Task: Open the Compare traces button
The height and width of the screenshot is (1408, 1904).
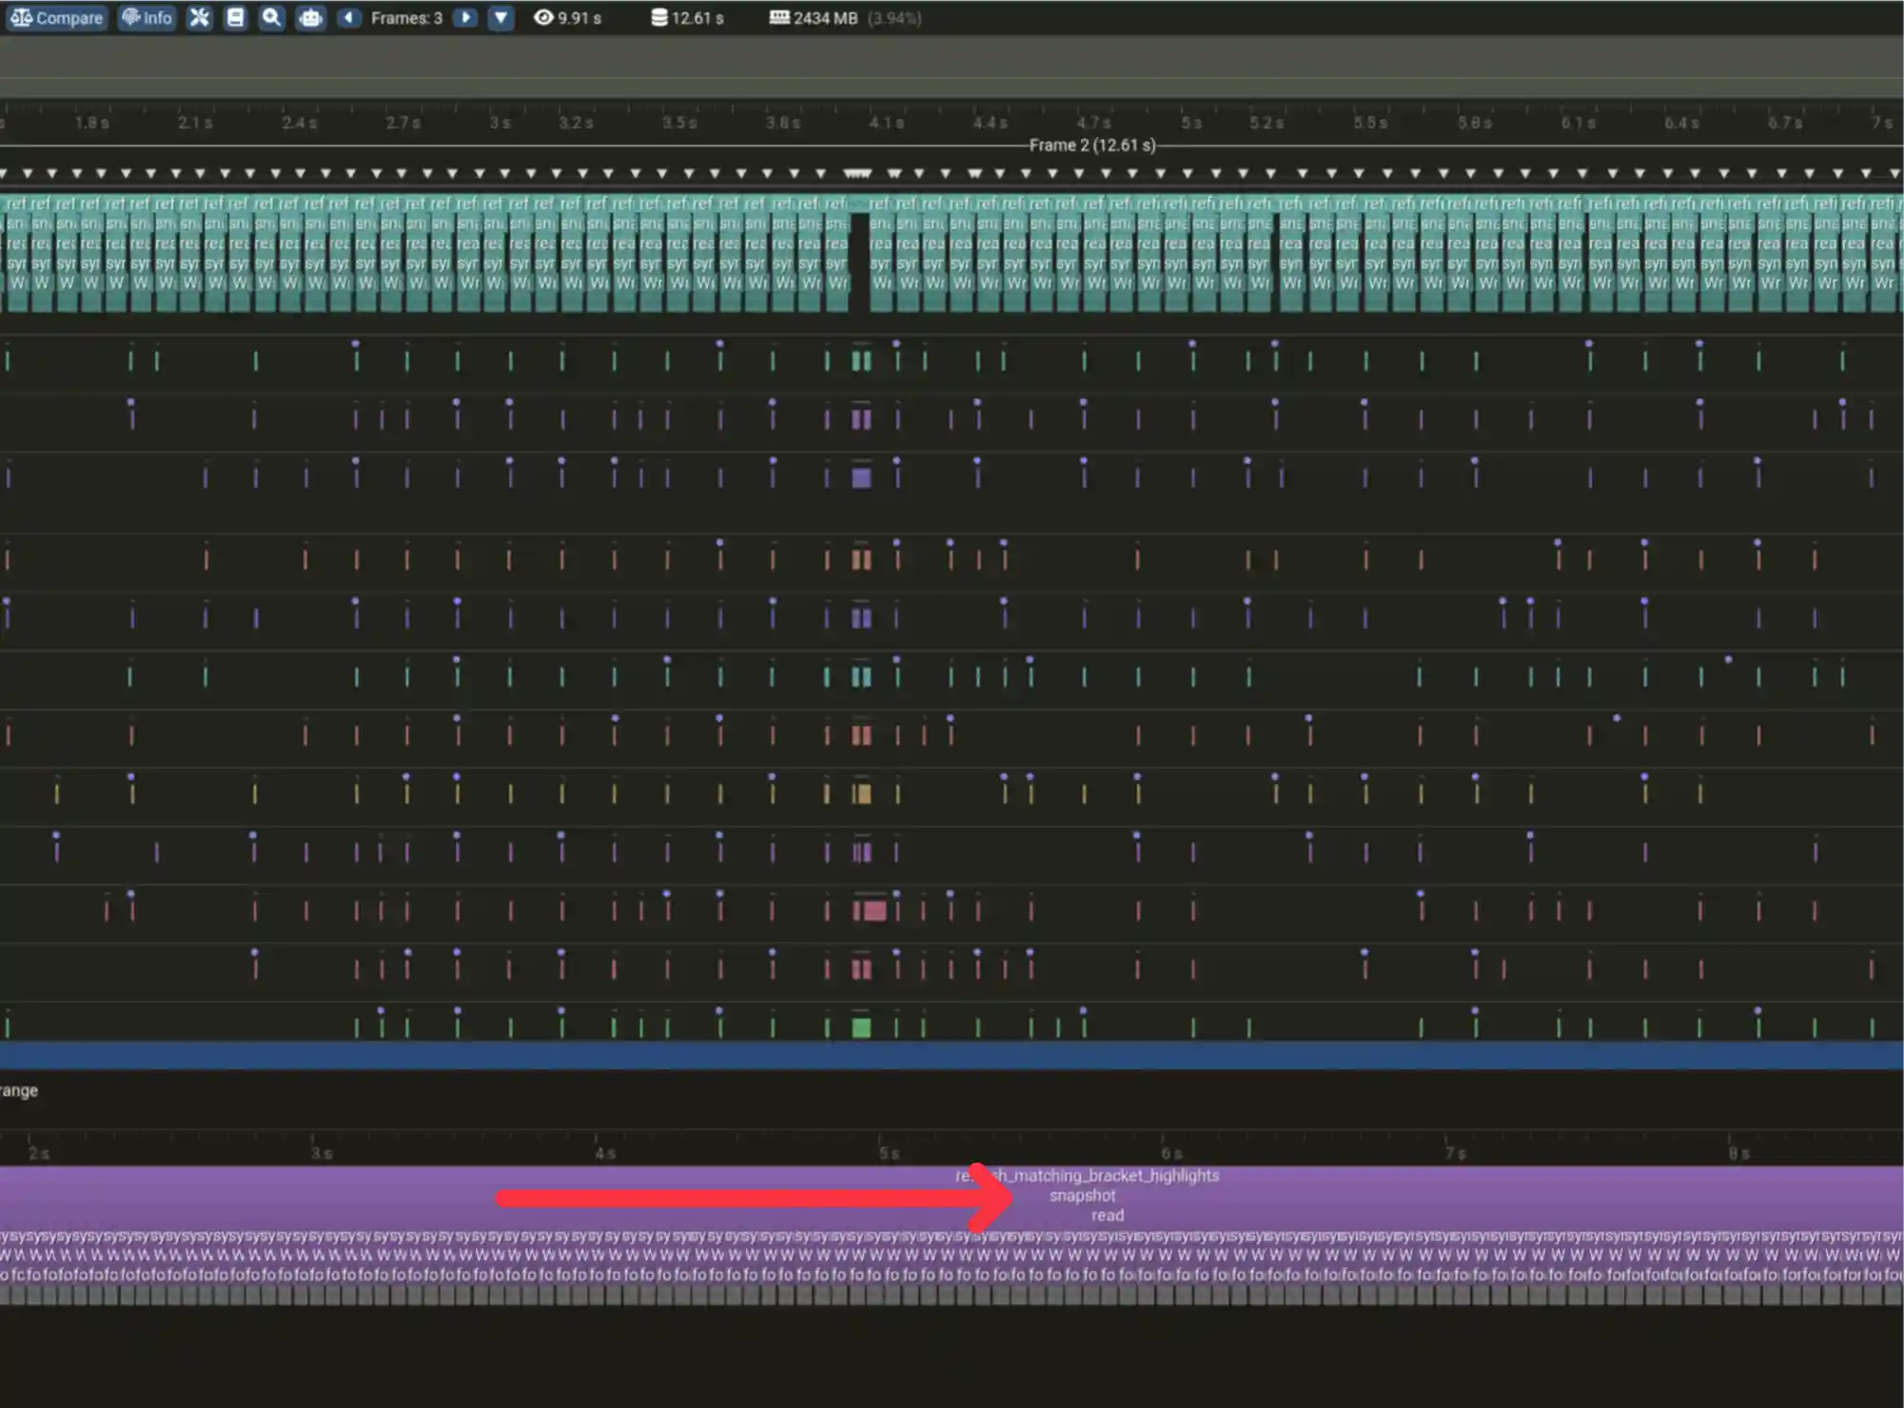Action: (56, 18)
